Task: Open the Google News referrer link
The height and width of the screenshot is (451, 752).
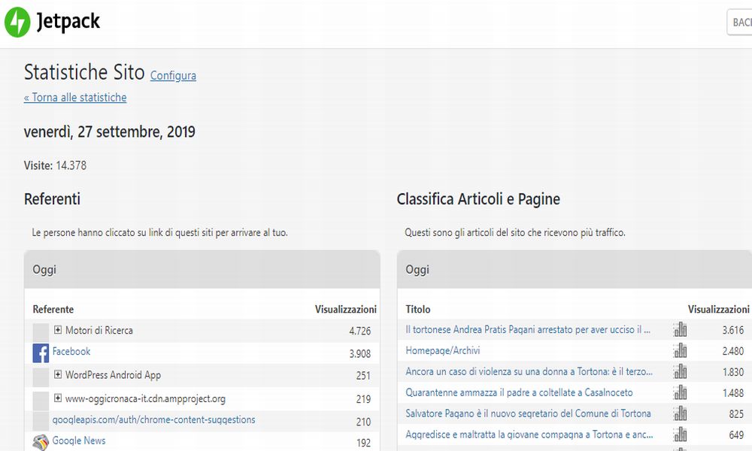Action: tap(79, 440)
